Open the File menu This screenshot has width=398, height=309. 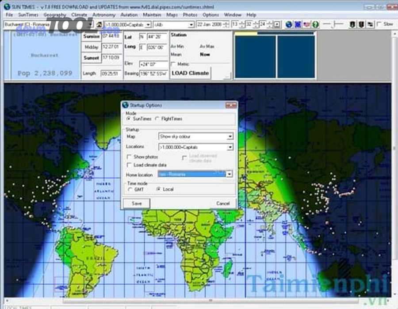point(9,15)
